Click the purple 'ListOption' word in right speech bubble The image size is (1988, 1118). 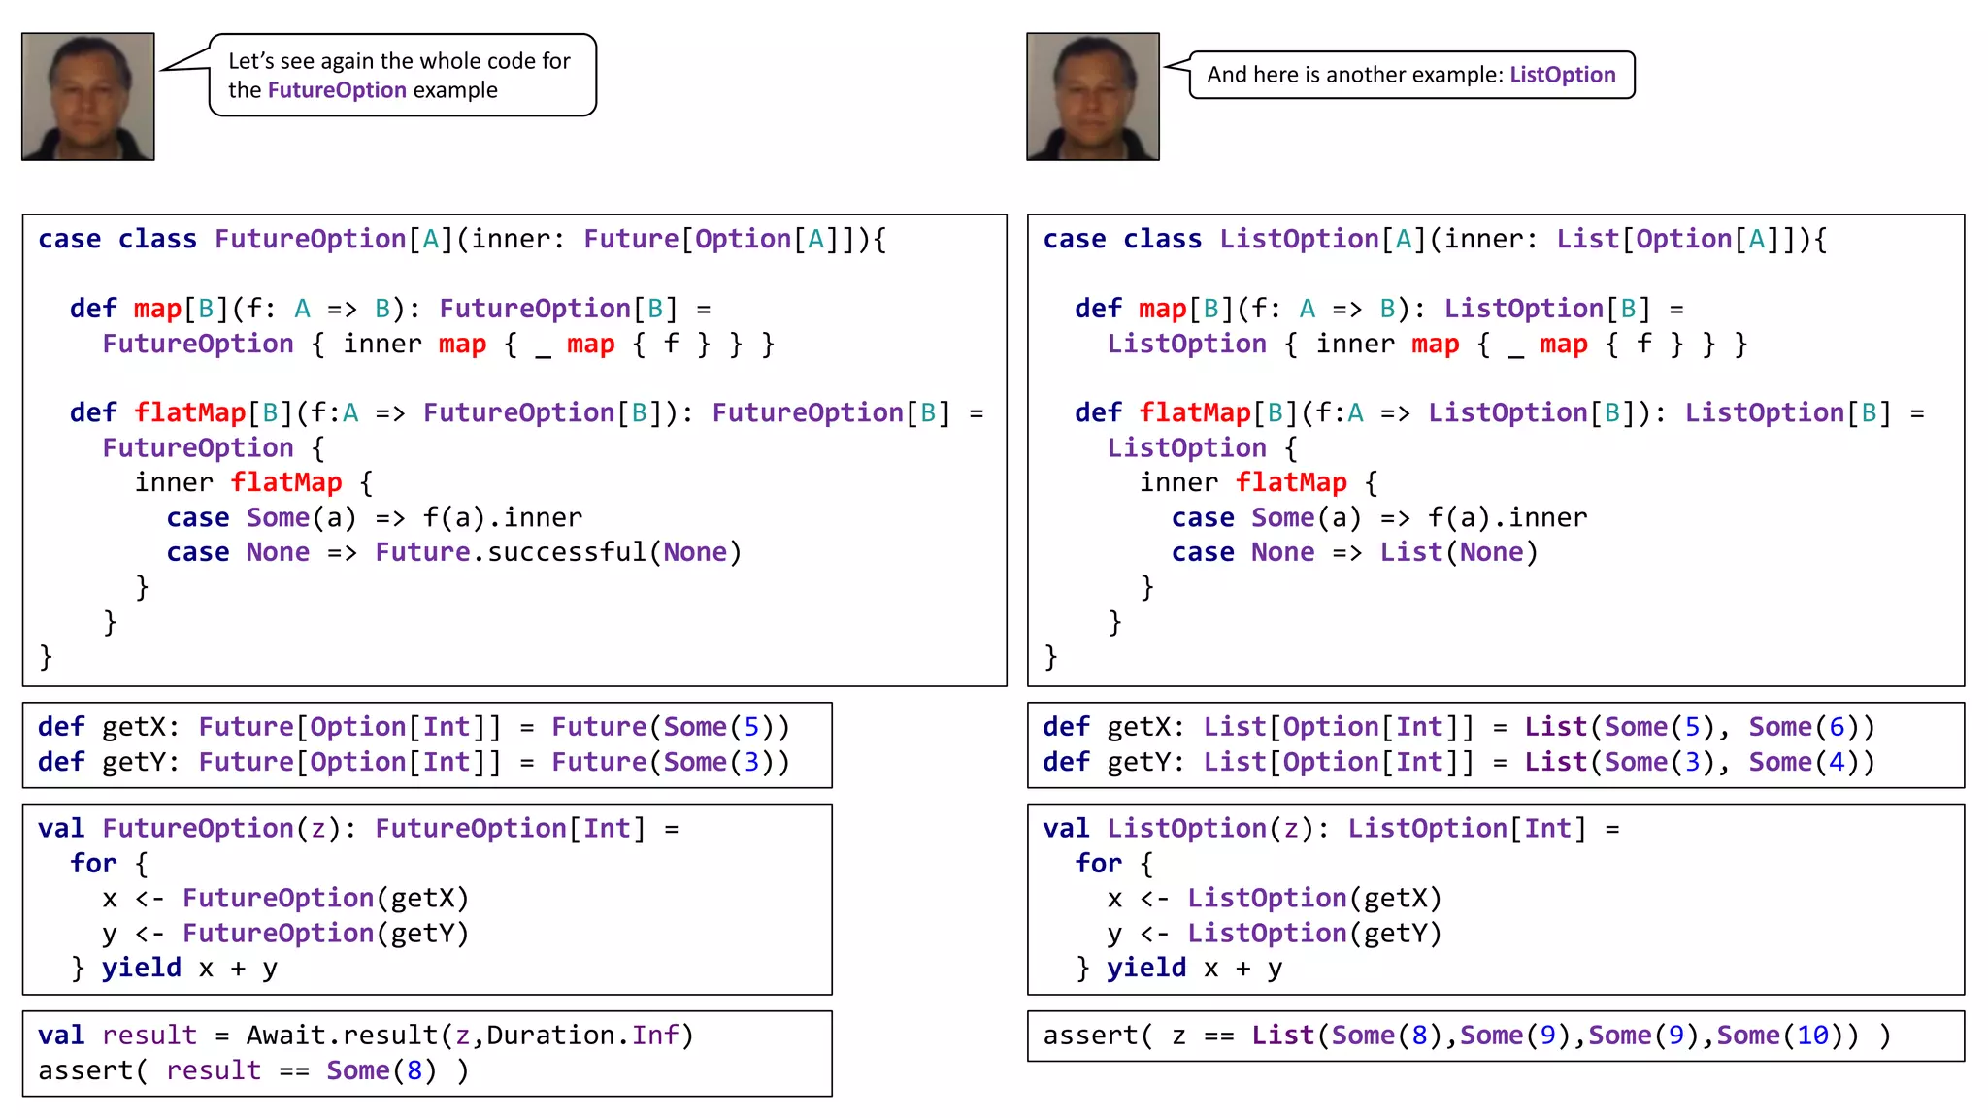tap(1563, 75)
